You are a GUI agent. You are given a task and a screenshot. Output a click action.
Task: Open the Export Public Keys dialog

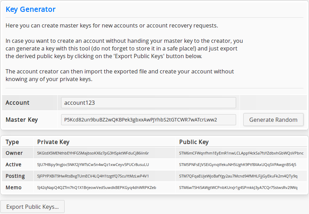[33, 206]
